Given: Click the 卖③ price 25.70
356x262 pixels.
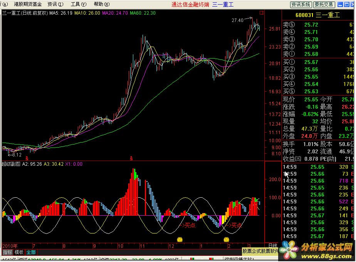Looking at the screenshot, I should (311, 39).
